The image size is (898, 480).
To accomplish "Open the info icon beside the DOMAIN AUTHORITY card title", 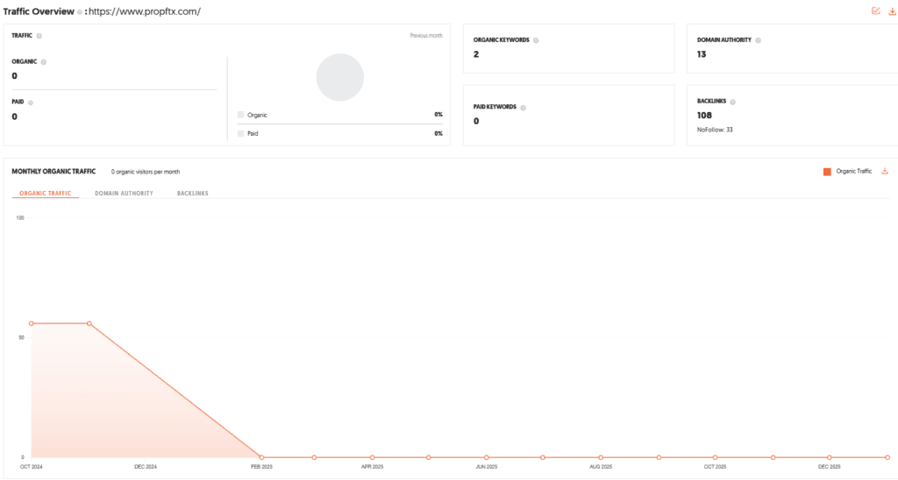I will click(x=758, y=40).
